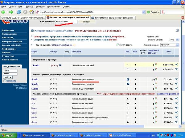The image size is (185, 138).
Task: Open the Yandex search engine dropdown
Action: click(163, 12)
